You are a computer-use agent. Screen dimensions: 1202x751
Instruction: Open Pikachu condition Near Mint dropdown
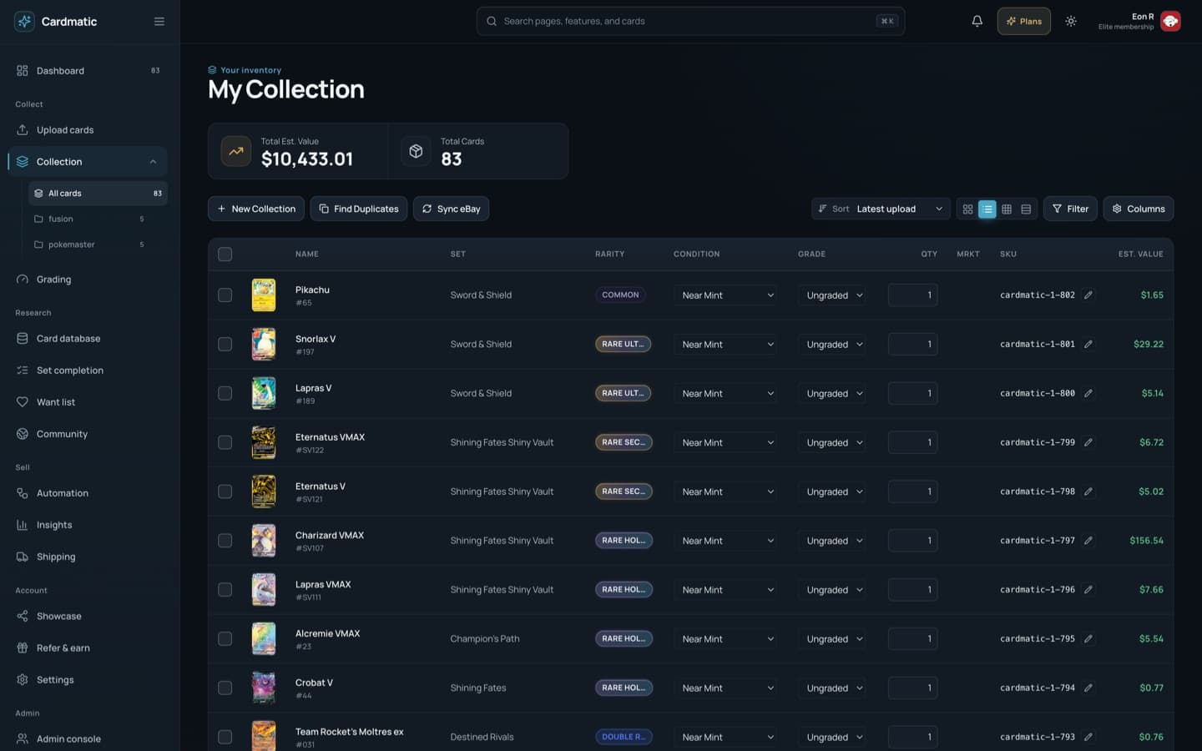(x=725, y=295)
